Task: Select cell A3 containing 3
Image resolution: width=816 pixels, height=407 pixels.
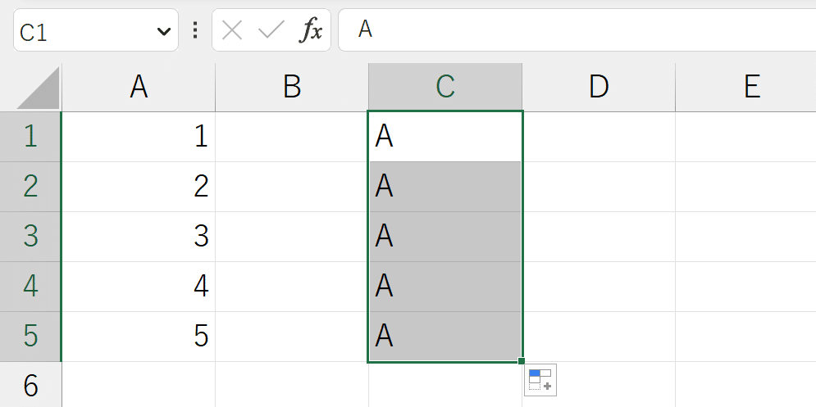Action: 139,237
